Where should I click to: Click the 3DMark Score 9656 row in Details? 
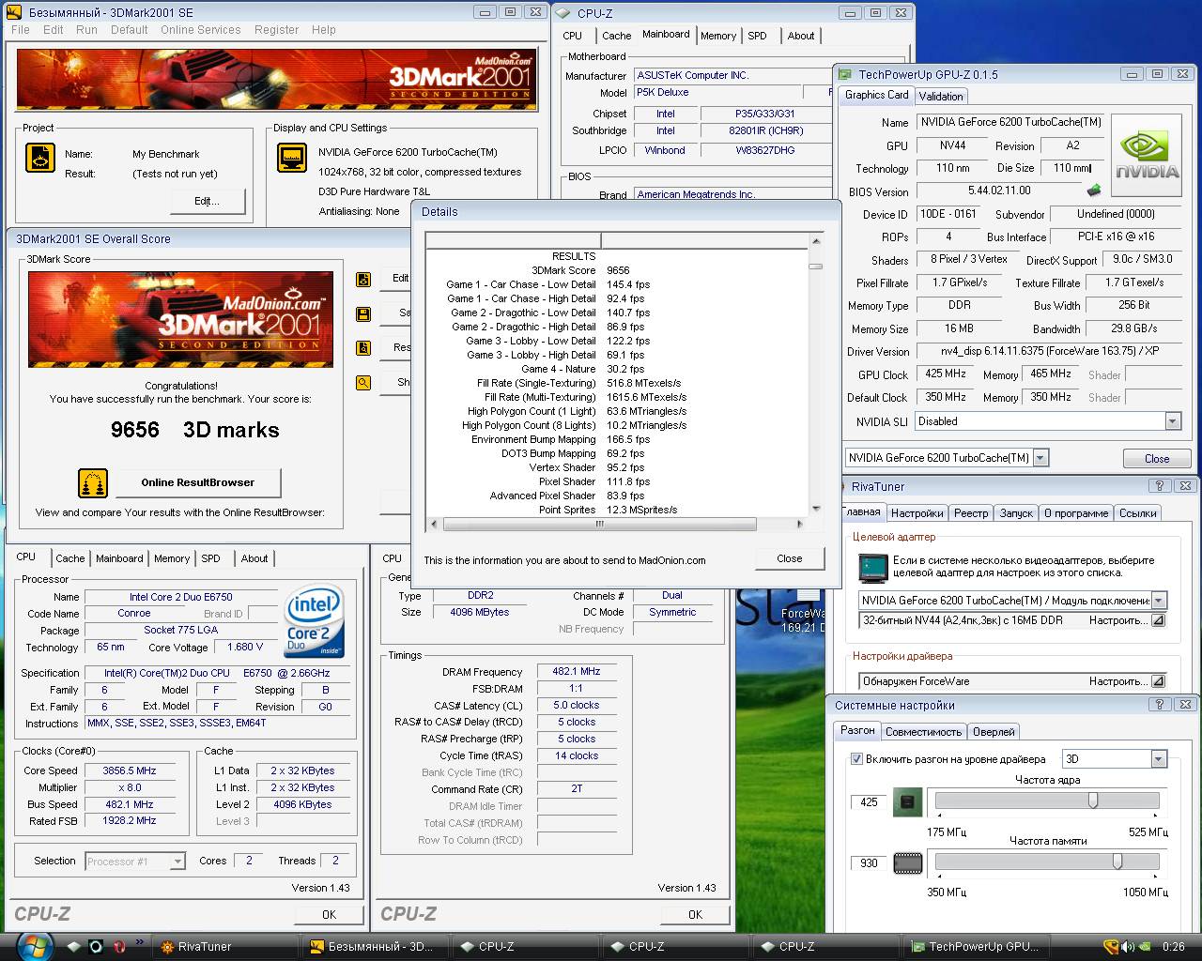tap(617, 270)
